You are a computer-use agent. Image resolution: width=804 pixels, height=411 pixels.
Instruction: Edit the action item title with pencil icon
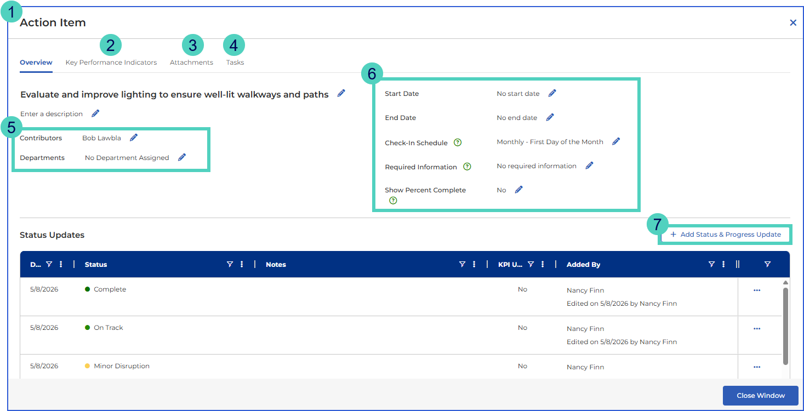point(341,93)
